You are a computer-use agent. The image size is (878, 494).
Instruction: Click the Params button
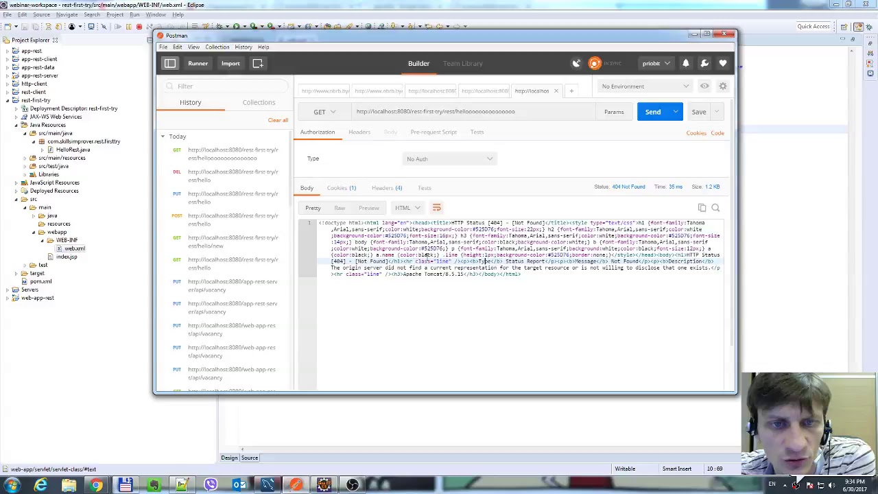click(614, 112)
